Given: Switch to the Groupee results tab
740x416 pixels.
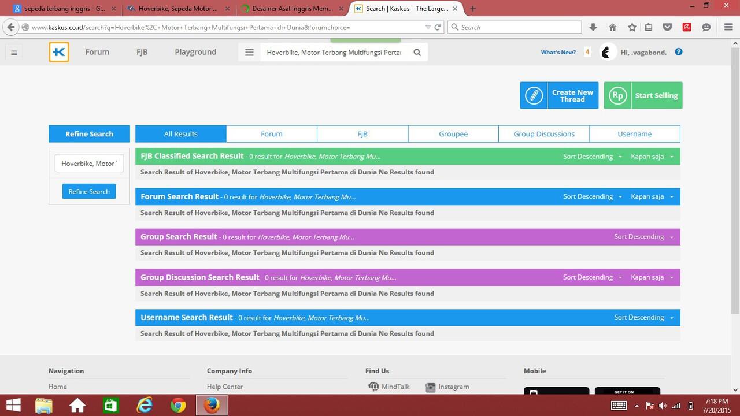Looking at the screenshot, I should (453, 134).
